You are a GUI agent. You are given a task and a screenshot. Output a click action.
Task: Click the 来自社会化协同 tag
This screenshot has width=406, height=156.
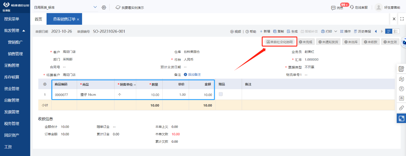(279, 42)
